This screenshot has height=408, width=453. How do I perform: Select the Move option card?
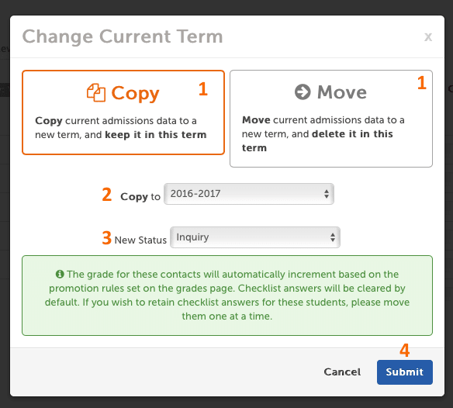click(331, 119)
